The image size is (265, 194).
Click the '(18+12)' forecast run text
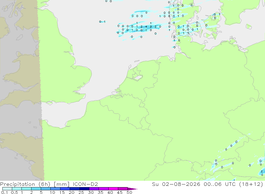(x=251, y=184)
